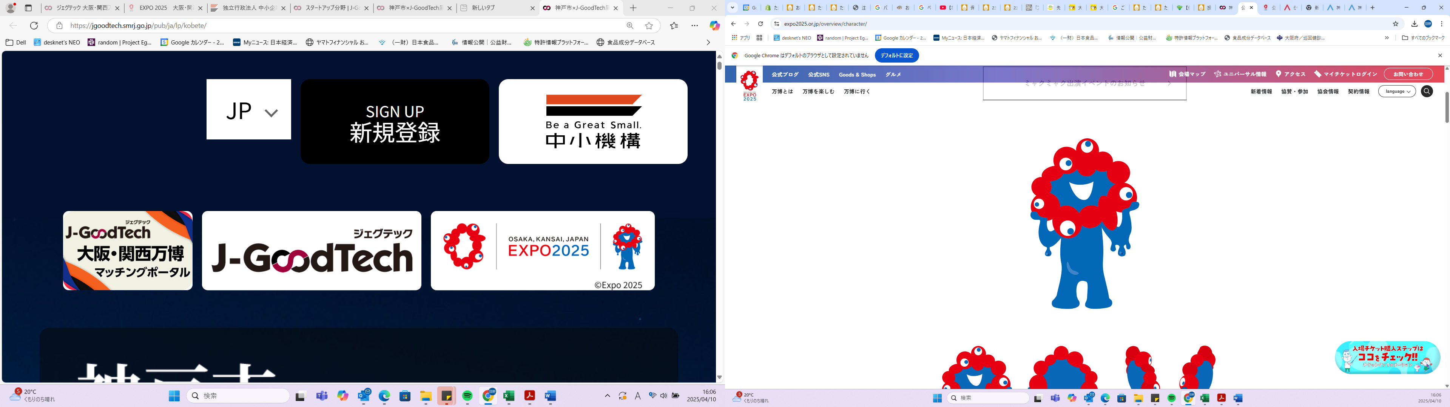Open Excel on the left taskbar
Image resolution: width=1450 pixels, height=407 pixels.
tap(509, 396)
